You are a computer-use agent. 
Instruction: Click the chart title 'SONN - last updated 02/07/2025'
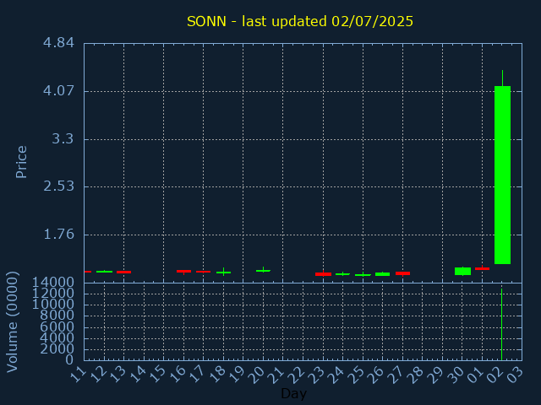point(300,21)
